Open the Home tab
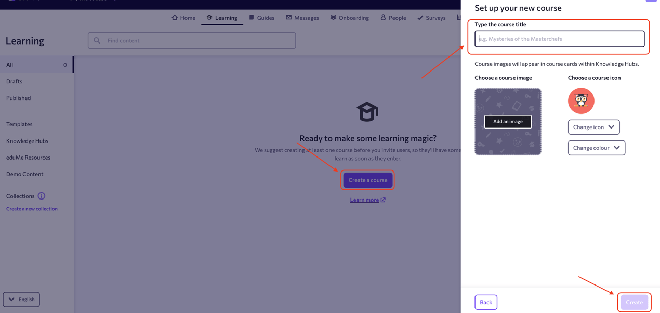Screen dimensions: 660x313 pos(183,18)
